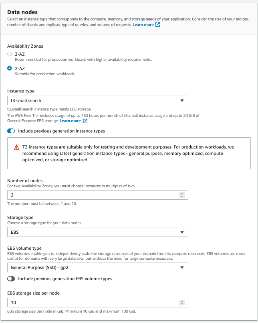The image size is (258, 323).
Task: Enable Include previous generation EBS volume types
Action: [x=11, y=279]
